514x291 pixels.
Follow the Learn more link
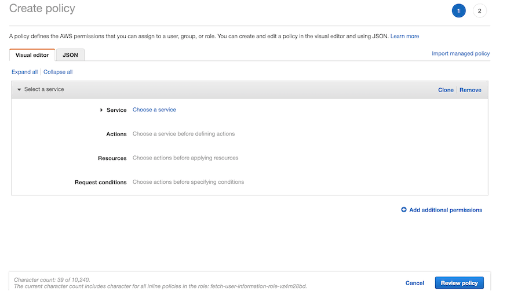[x=404, y=36]
